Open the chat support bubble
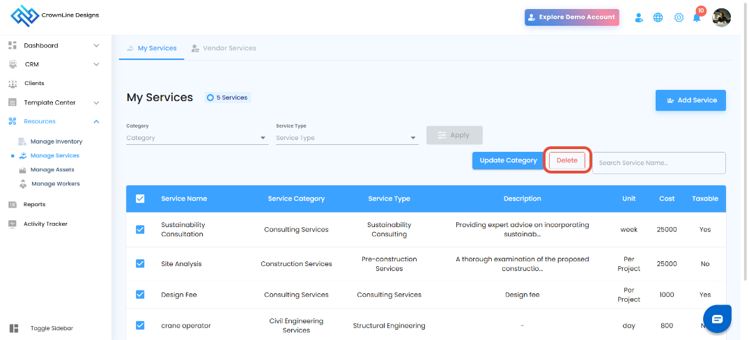The image size is (749, 340). coord(717,319)
